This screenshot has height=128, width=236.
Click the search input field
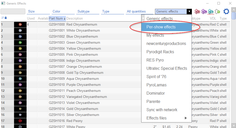point(13,12)
